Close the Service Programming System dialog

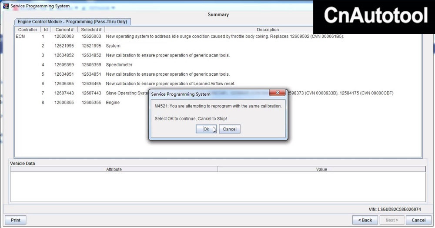(277, 93)
